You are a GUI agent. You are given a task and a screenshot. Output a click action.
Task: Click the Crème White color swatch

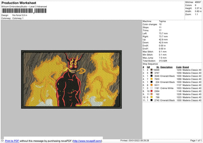pos(151,88)
